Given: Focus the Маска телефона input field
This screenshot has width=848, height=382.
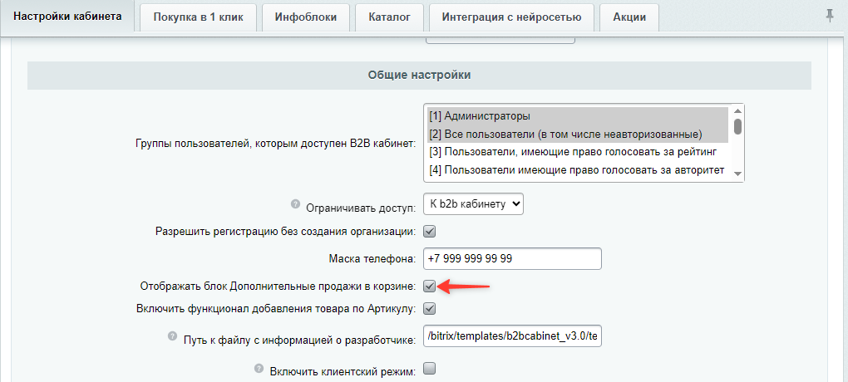Looking at the screenshot, I should coord(513,259).
